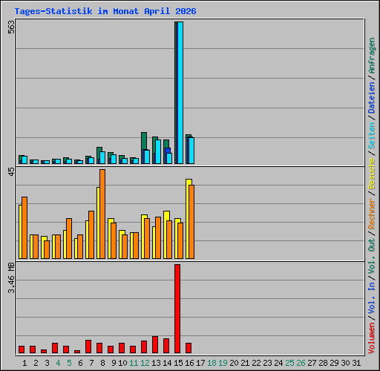Click day label "2" on the axis
Image resolution: width=380 pixels, height=371 pixels.
[36, 363]
